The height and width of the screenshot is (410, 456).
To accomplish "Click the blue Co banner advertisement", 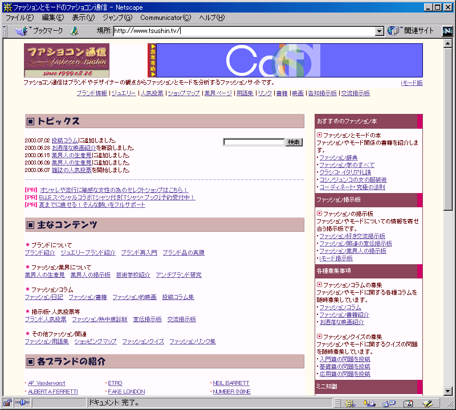I will [x=290, y=60].
